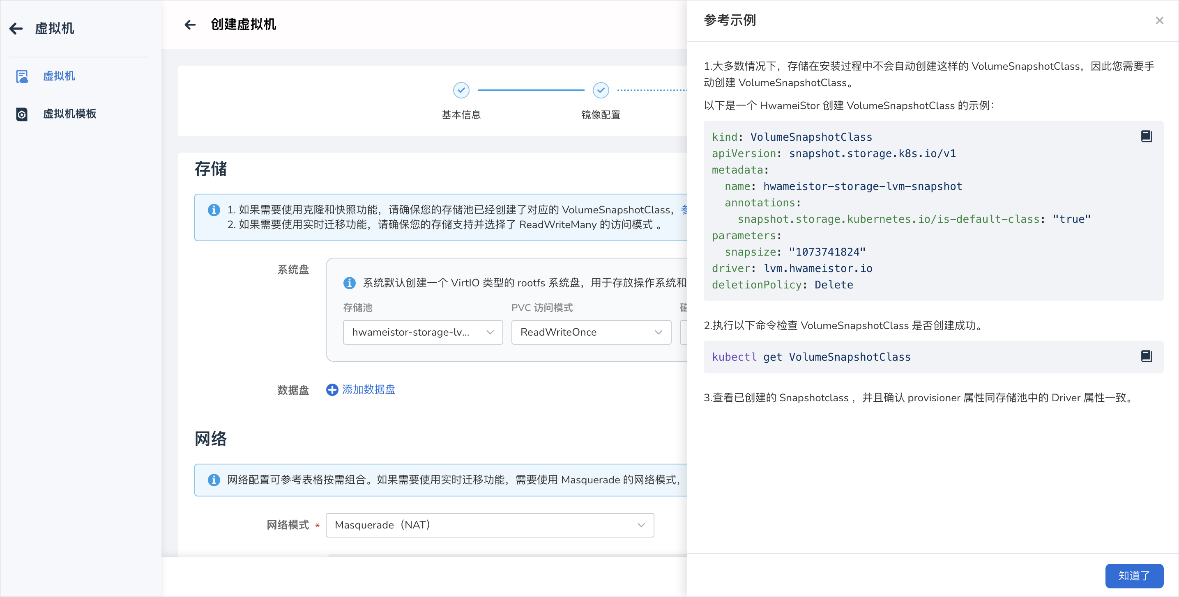Open the PVC 访问模式 ReadWriteOnce dropdown
Viewport: 1179px width, 597px height.
point(591,332)
